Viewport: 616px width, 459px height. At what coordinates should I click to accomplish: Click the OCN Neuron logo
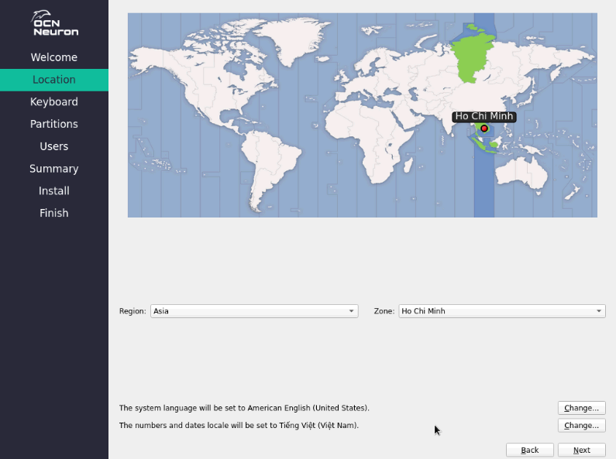(x=54, y=24)
